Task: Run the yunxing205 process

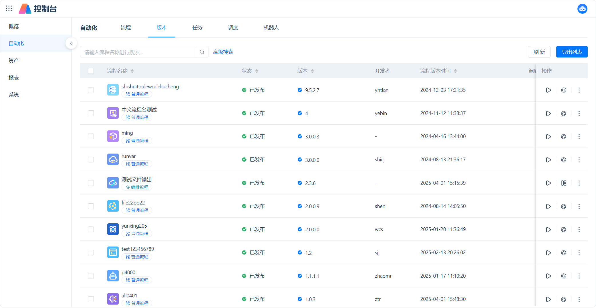Action: tap(548, 230)
